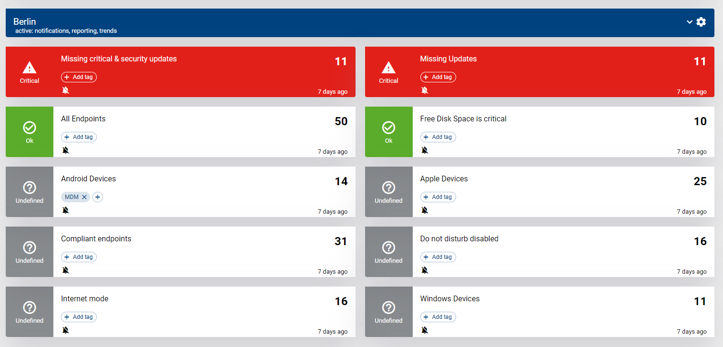This screenshot has height=347, width=723.
Task: Toggle notification bell on Internet mode card
Action: click(66, 330)
